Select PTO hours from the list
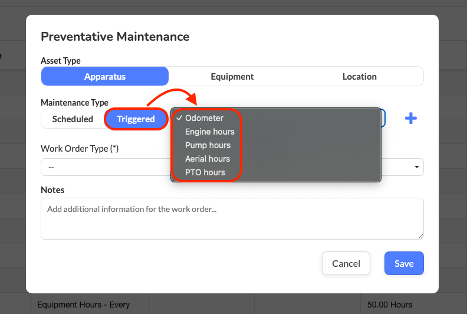This screenshot has height=314, width=467. coord(205,172)
